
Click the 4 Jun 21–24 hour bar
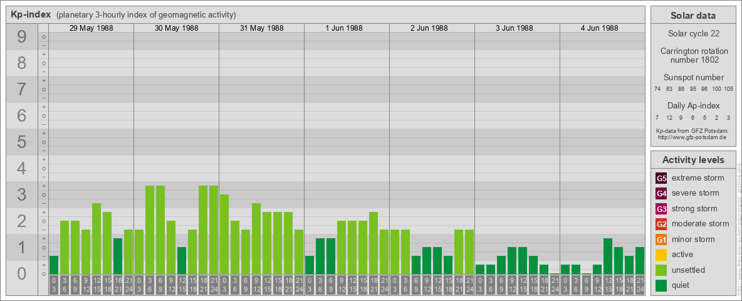(640, 261)
